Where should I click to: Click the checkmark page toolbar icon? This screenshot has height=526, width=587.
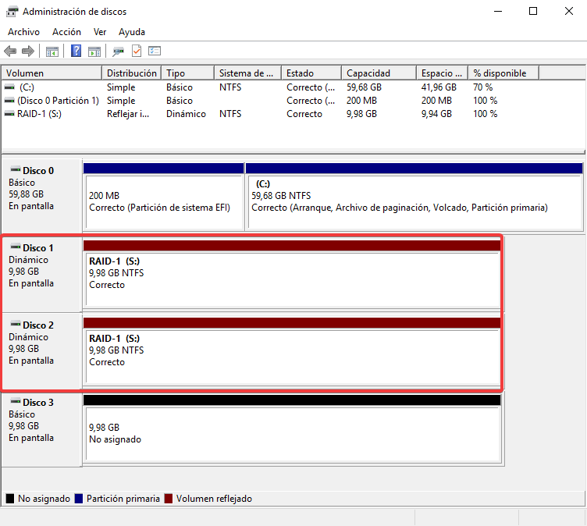137,52
